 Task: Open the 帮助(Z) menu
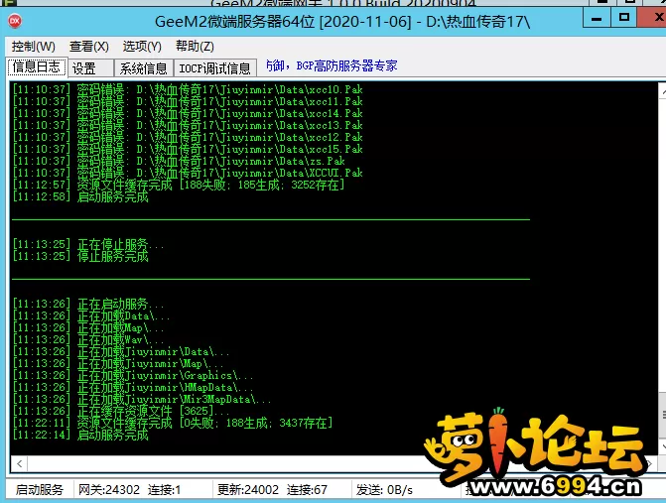tap(195, 47)
